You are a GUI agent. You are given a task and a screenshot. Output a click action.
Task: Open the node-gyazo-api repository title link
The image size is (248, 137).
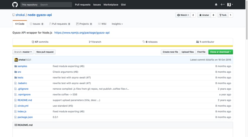pyautogui.click(x=40, y=15)
